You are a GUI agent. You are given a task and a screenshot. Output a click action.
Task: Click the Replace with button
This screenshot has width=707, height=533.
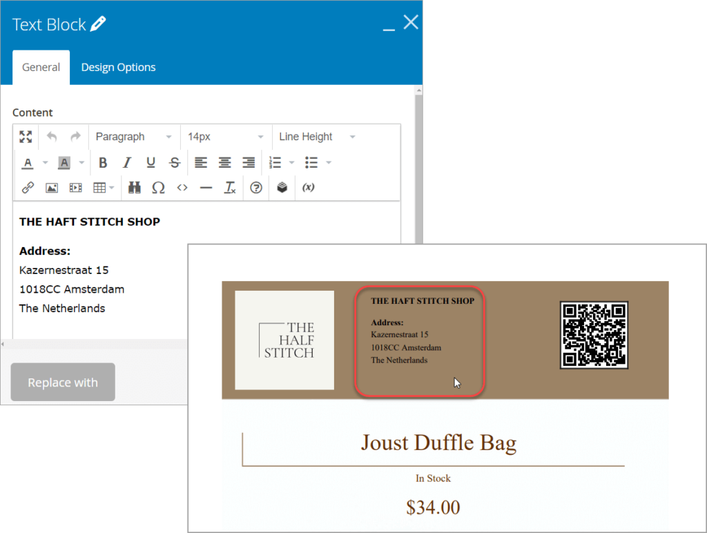coord(63,382)
